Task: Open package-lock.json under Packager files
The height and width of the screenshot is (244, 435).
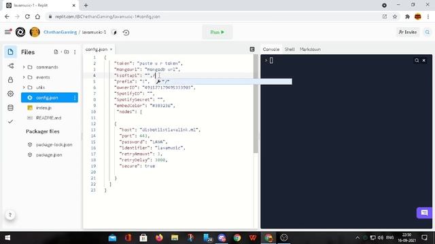Action: [54, 144]
